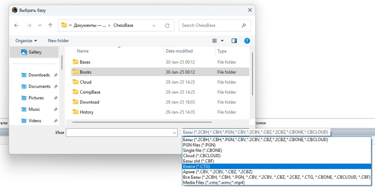This screenshot has width=375, height=189.
Task: Open the view options dropdown arrow
Action: click(x=222, y=41)
